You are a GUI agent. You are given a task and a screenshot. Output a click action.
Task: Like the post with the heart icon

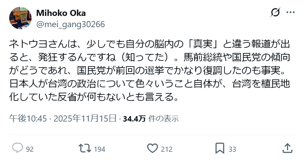(x=153, y=148)
